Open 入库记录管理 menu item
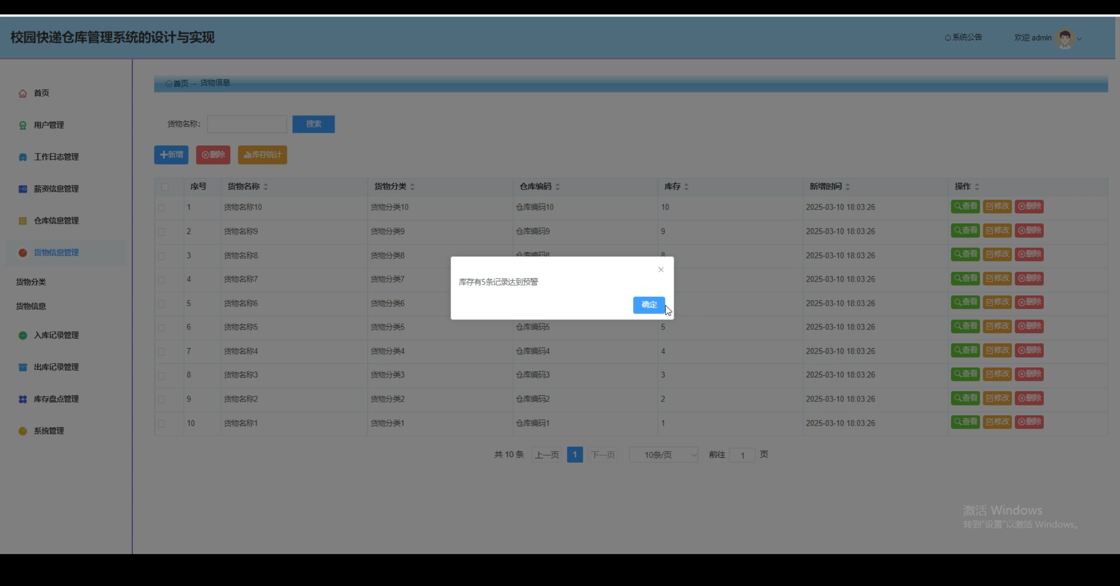This screenshot has width=1120, height=586. (56, 335)
